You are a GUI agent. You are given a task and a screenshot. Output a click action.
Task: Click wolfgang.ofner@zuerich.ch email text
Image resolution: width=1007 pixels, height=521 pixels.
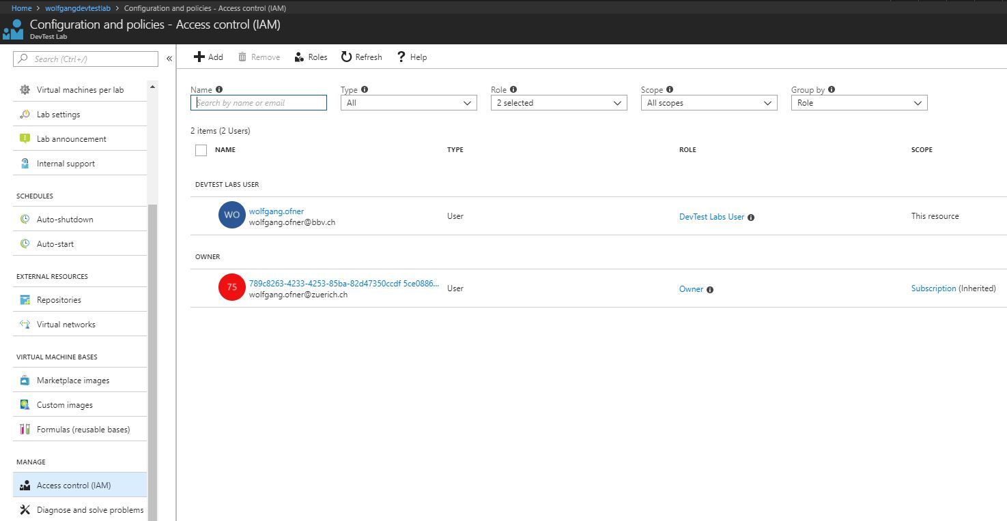click(298, 295)
